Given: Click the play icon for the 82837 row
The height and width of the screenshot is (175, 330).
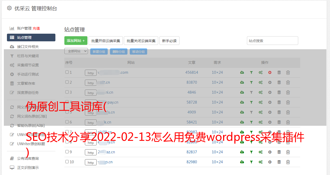Looking at the screenshot, I should click(x=270, y=152).
